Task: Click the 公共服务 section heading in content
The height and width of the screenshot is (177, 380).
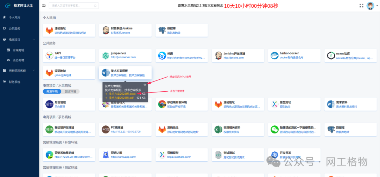Action: [x=49, y=43]
